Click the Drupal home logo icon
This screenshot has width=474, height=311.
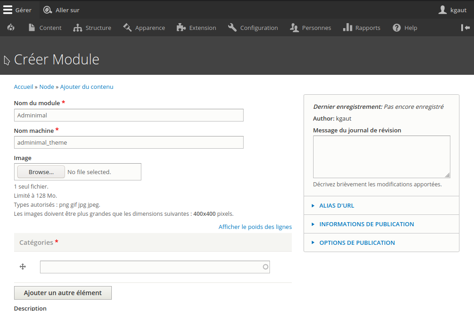(11, 28)
